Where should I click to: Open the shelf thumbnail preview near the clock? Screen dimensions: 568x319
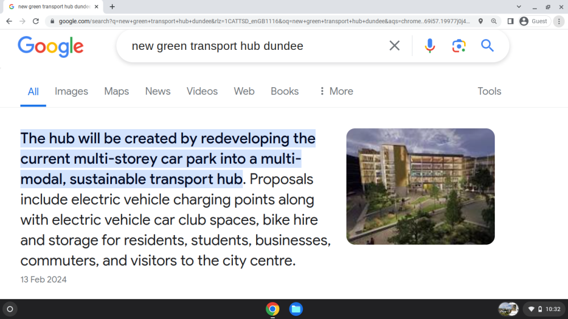[508, 309]
